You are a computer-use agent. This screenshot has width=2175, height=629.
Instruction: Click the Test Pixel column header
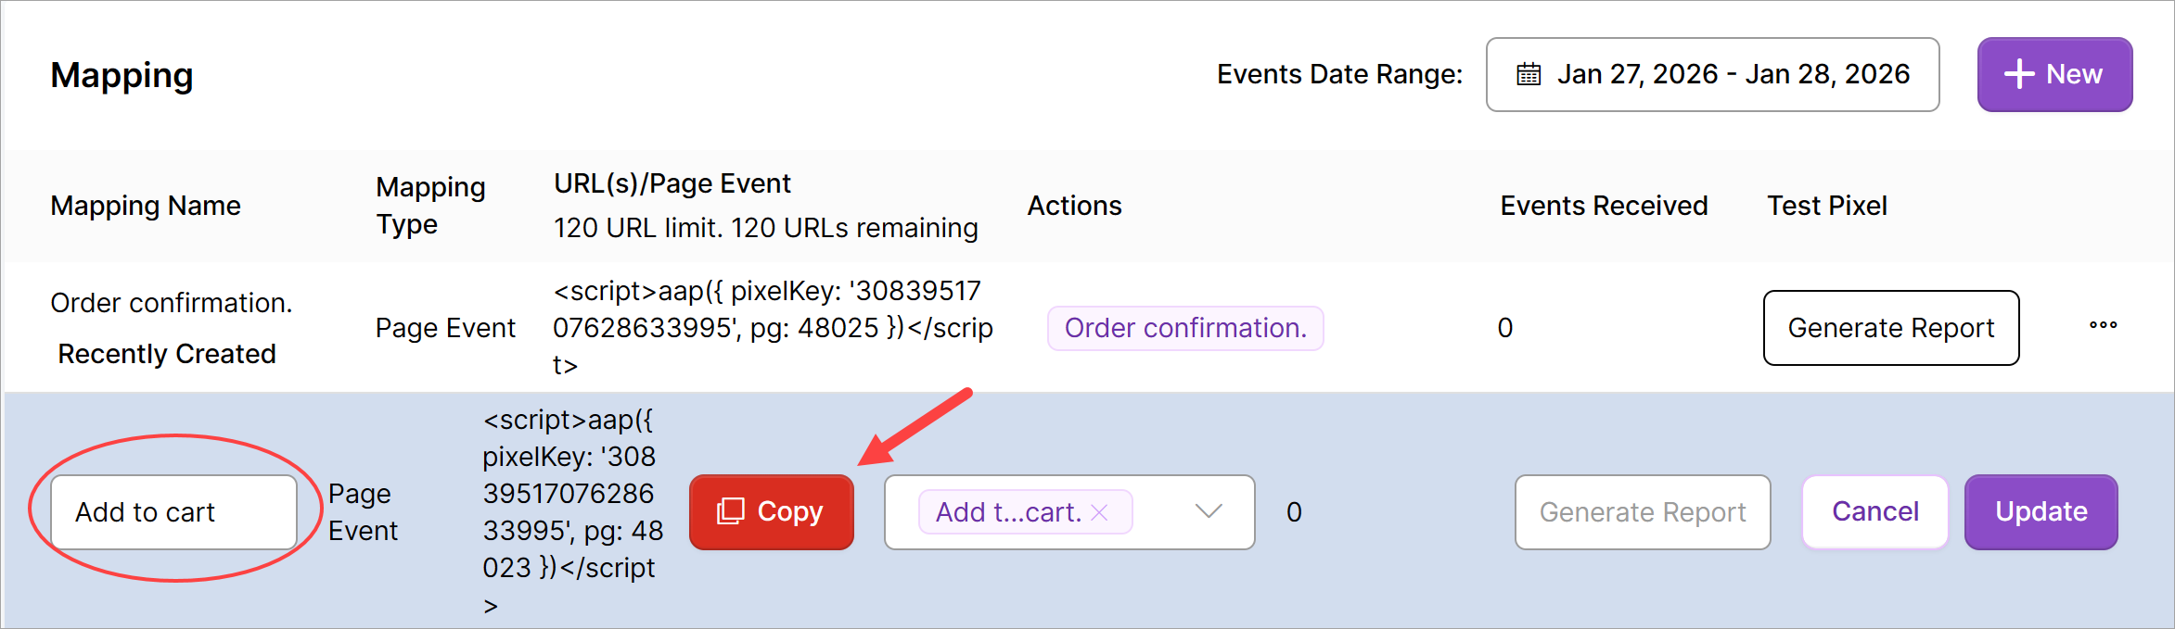(1826, 206)
